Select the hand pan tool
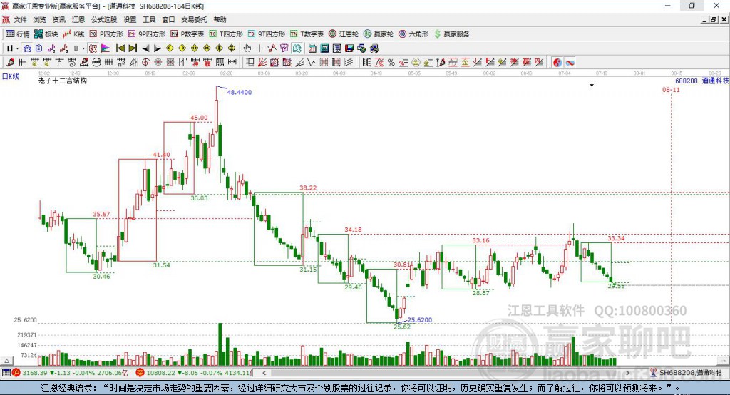 (x=247, y=48)
